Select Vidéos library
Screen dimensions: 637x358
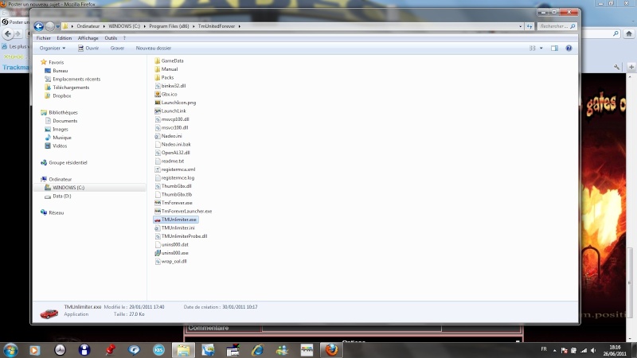(x=60, y=146)
